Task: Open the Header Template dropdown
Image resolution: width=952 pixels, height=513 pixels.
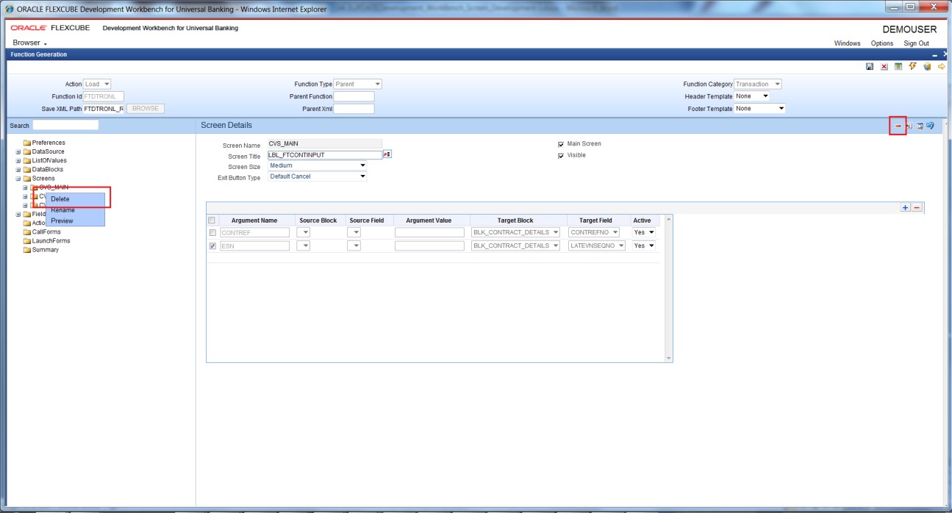Action: (x=752, y=96)
